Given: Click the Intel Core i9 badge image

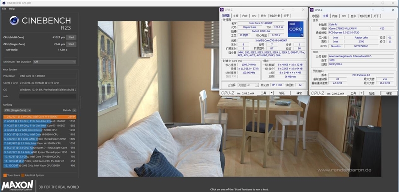Looking at the screenshot, I should (295, 29).
